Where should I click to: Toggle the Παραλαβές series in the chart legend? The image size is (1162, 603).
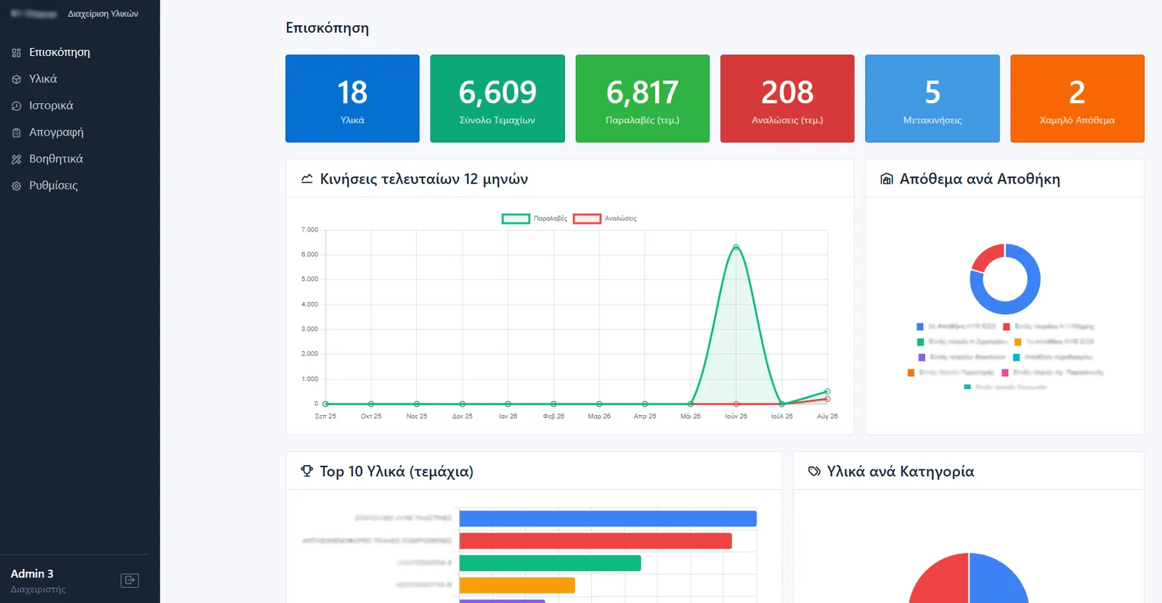(535, 218)
